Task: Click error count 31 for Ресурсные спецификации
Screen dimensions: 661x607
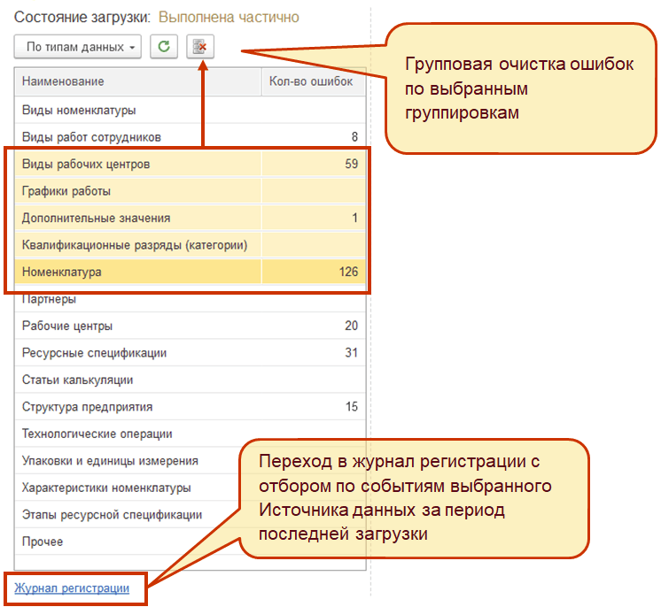Action: tap(351, 352)
